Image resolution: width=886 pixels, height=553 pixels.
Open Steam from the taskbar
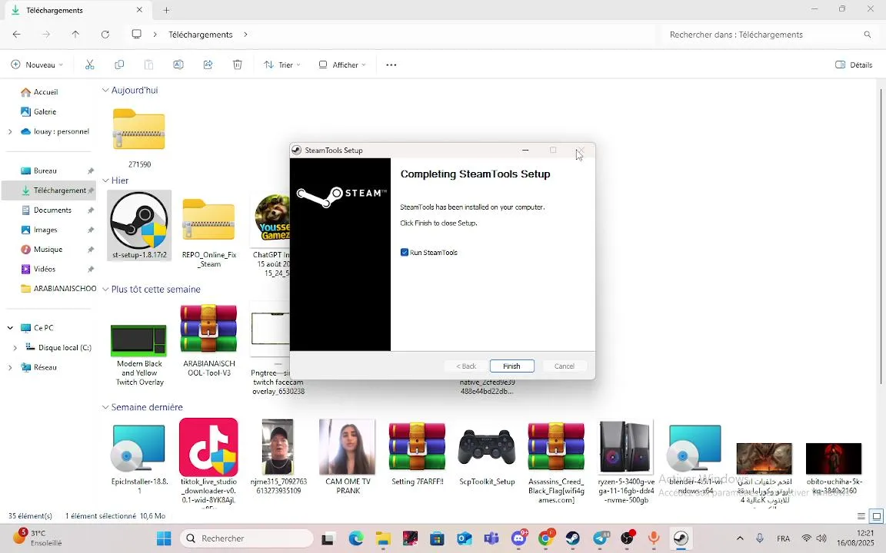coord(572,538)
